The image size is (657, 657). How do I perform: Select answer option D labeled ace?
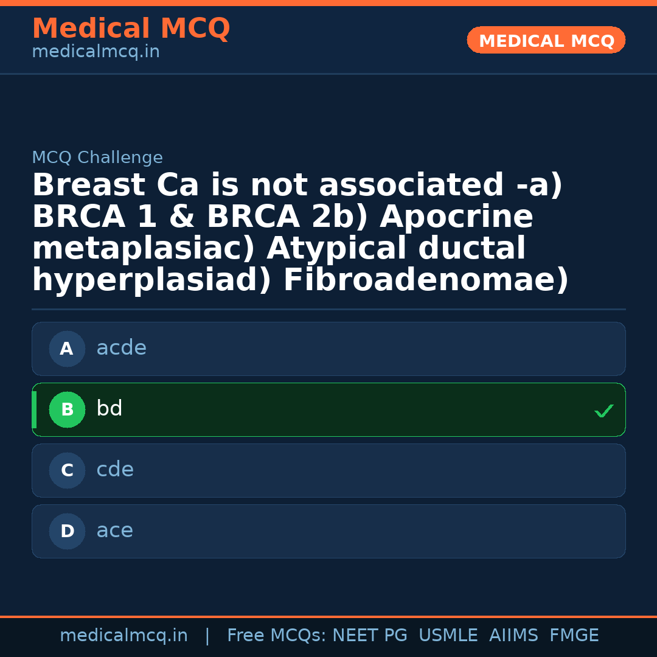(328, 531)
